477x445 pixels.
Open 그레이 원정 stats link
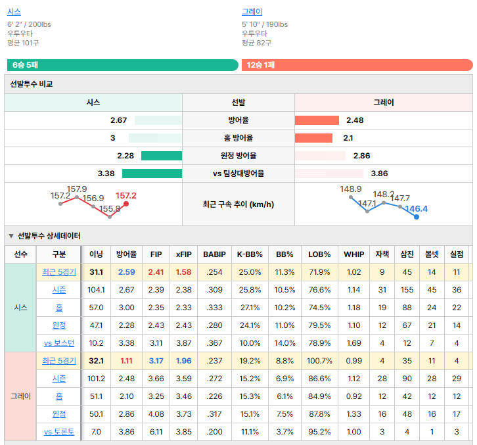59,414
